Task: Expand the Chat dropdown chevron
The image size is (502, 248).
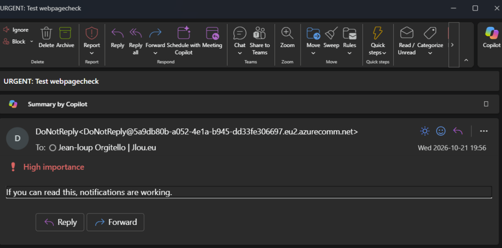Action: tap(240, 53)
